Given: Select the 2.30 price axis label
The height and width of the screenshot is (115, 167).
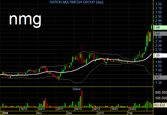Looking at the screenshot, I should tap(158, 41).
